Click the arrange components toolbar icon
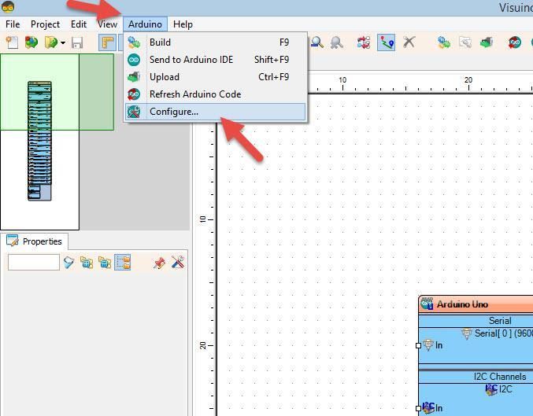The width and height of the screenshot is (533, 416). click(x=364, y=42)
